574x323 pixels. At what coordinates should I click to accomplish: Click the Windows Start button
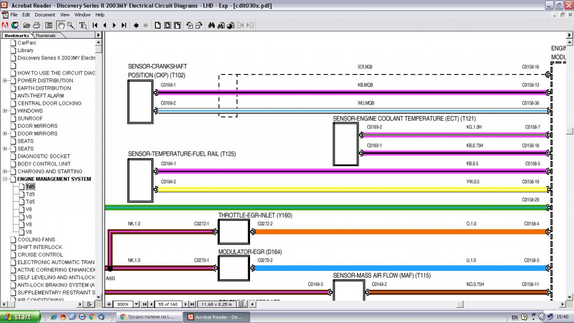(20, 317)
